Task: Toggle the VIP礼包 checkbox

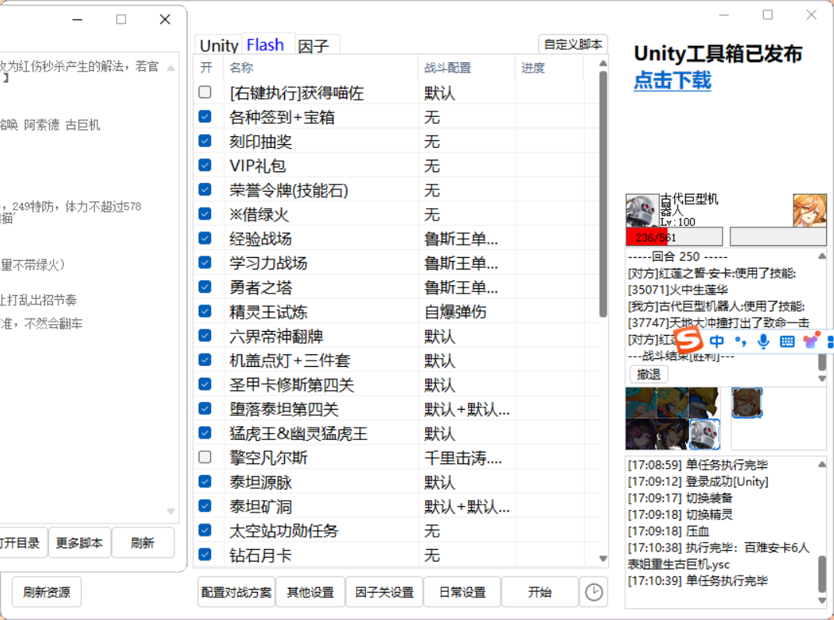Action: click(x=205, y=165)
